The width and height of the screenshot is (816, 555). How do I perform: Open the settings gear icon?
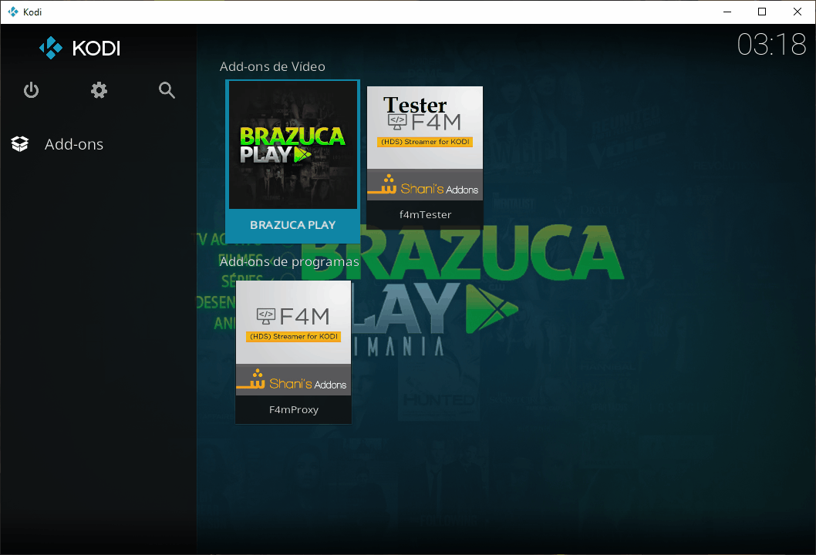[99, 90]
